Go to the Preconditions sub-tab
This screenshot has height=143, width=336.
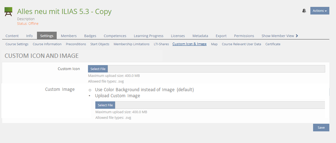click(x=76, y=44)
